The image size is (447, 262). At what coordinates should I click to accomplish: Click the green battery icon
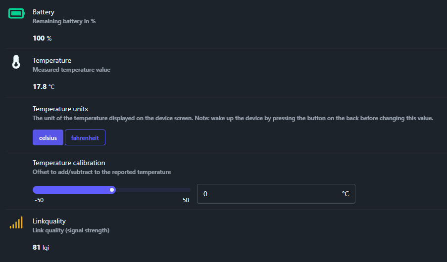[x=16, y=13]
